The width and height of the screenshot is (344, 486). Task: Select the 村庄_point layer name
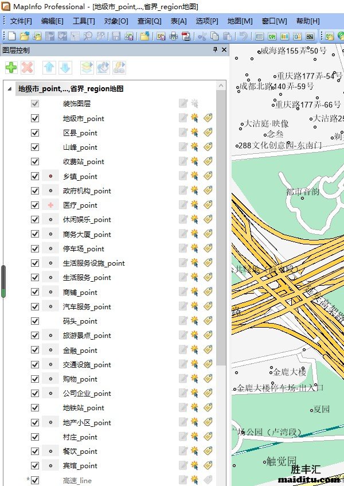80,437
